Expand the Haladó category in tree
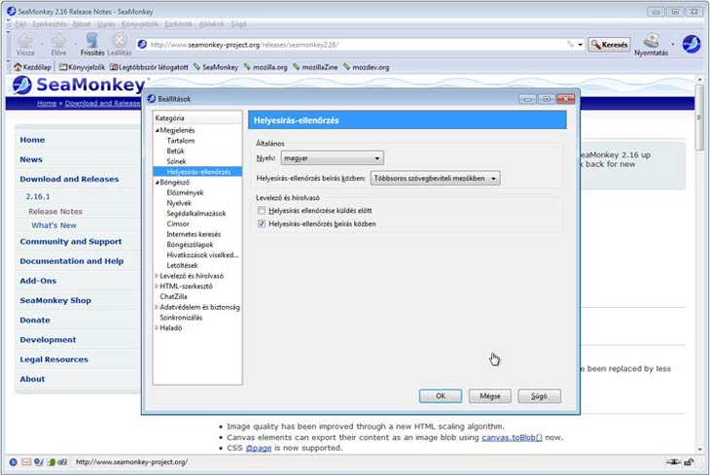The width and height of the screenshot is (710, 475). click(156, 327)
